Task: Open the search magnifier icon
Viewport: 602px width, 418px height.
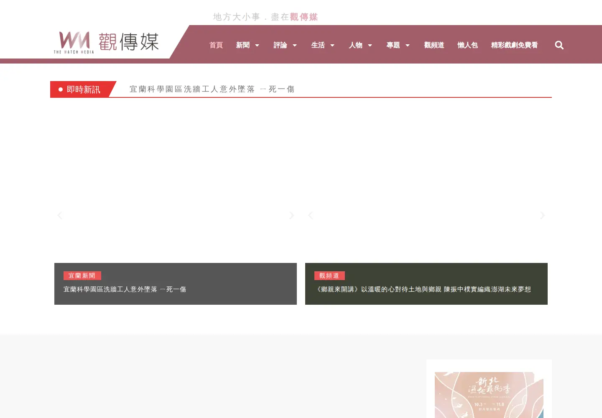Action: pos(559,45)
